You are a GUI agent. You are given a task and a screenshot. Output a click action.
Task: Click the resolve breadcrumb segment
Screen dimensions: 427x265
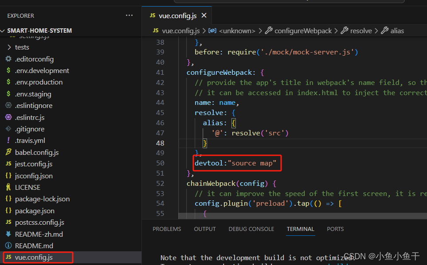(361, 31)
